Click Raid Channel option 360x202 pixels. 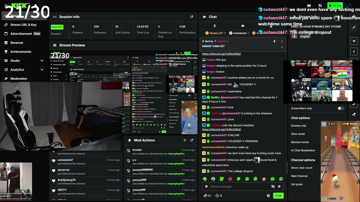299,176
